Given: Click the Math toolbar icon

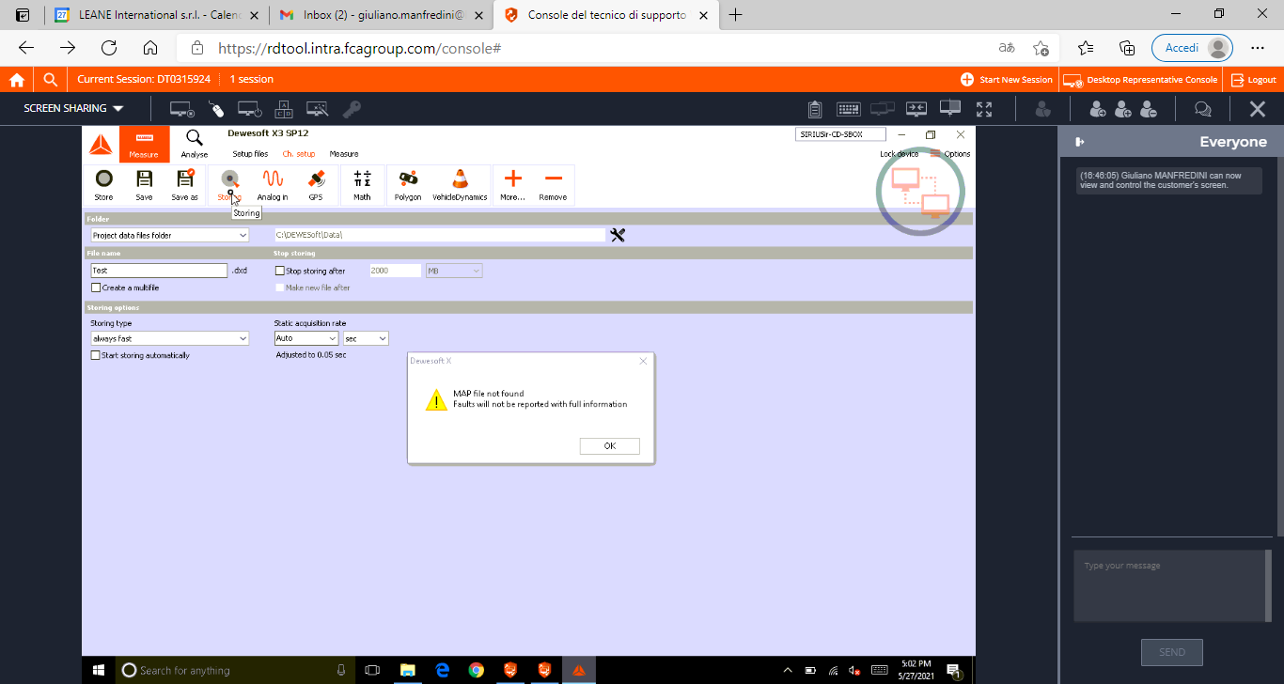Looking at the screenshot, I should pos(362,179).
